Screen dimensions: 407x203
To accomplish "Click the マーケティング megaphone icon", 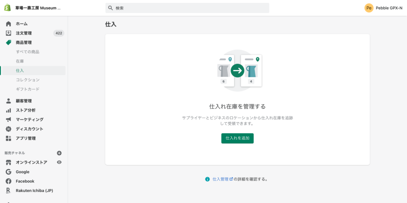I will (x=8, y=120).
